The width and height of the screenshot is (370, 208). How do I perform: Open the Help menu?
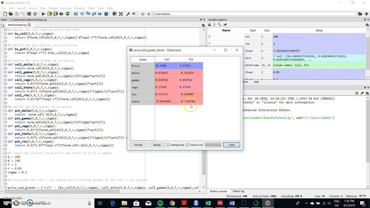(x=110, y=8)
